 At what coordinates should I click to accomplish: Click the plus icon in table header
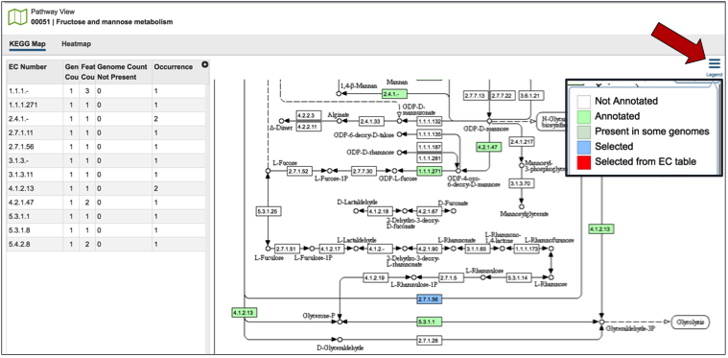coord(204,65)
